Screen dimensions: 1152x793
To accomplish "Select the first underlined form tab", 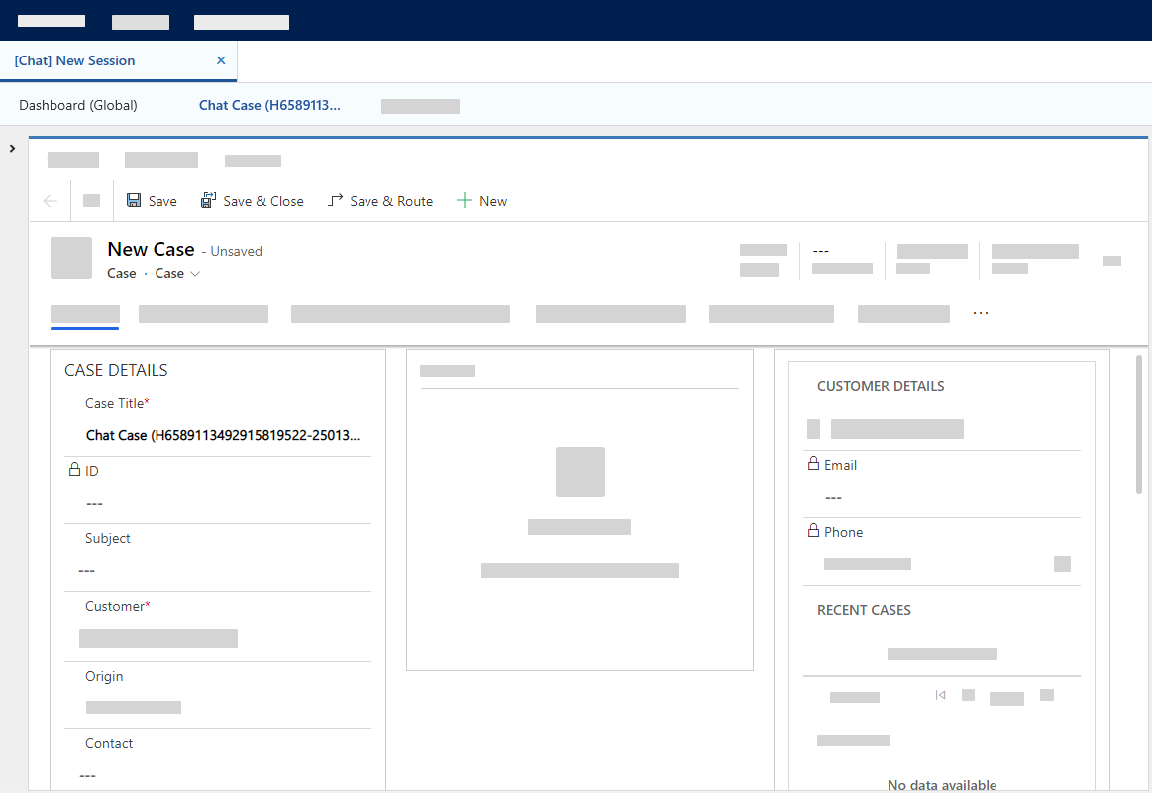I will pyautogui.click(x=84, y=315).
